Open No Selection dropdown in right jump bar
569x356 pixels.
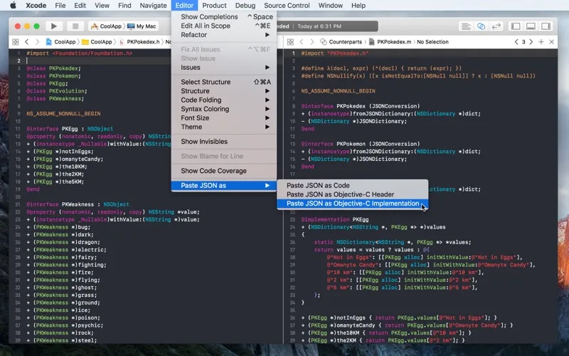click(432, 42)
